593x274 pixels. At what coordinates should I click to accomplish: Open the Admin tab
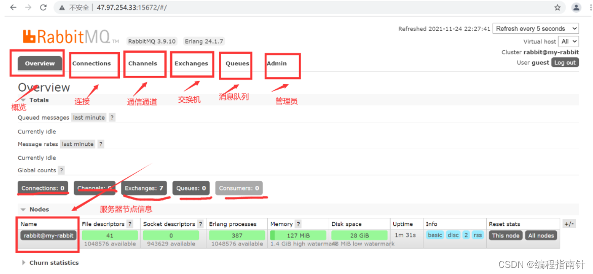[x=277, y=64]
